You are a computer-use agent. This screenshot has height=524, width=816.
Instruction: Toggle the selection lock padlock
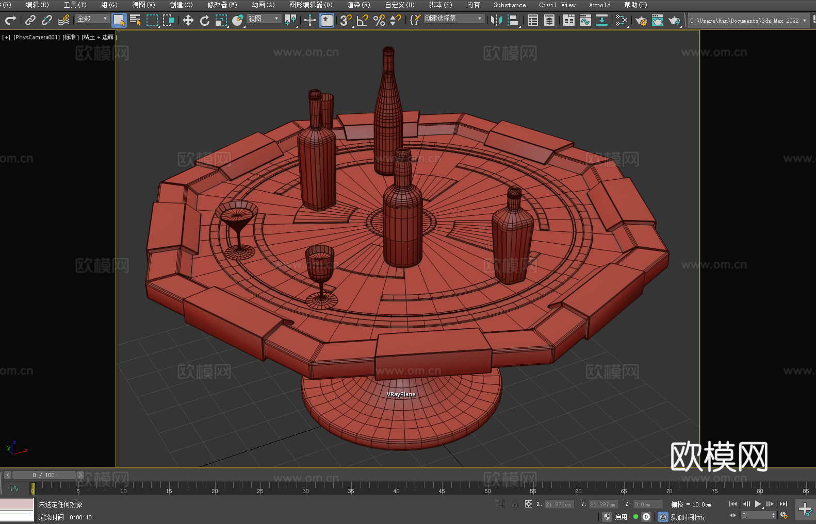[514, 504]
